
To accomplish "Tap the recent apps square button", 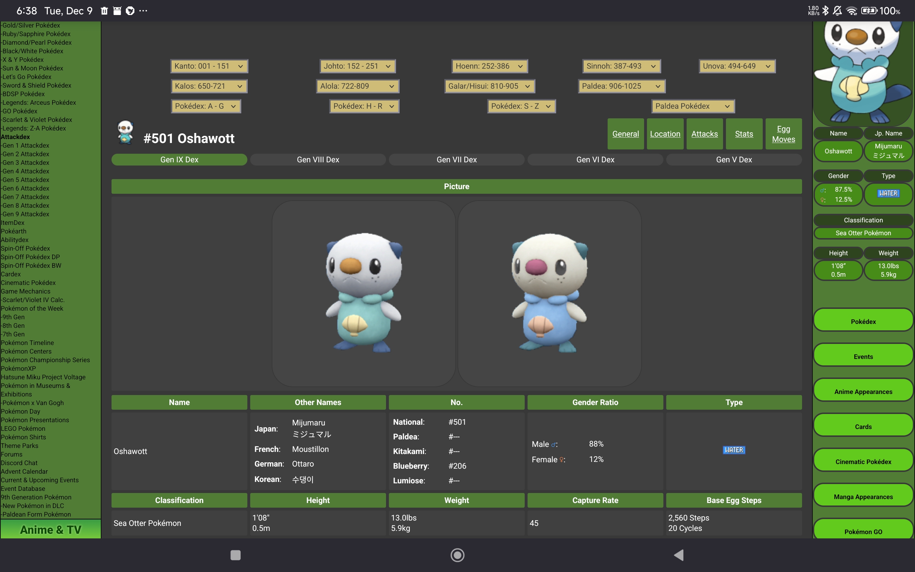I will pyautogui.click(x=236, y=555).
